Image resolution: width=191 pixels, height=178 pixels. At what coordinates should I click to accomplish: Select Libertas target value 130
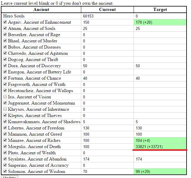tap(160, 128)
